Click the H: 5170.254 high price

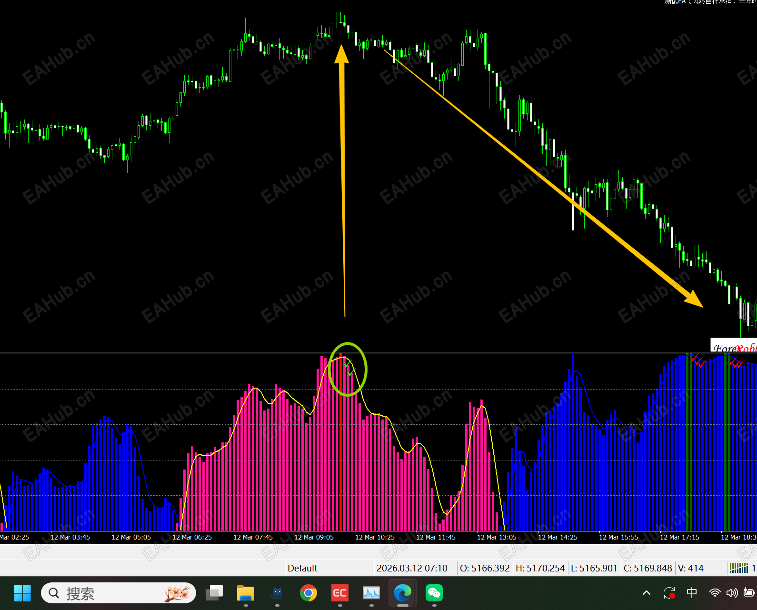(x=540, y=568)
